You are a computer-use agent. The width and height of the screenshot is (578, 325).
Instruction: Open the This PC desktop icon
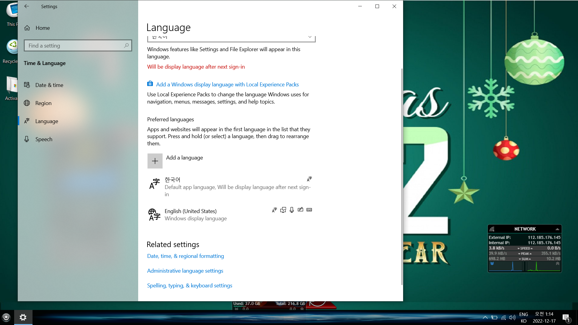[11, 14]
